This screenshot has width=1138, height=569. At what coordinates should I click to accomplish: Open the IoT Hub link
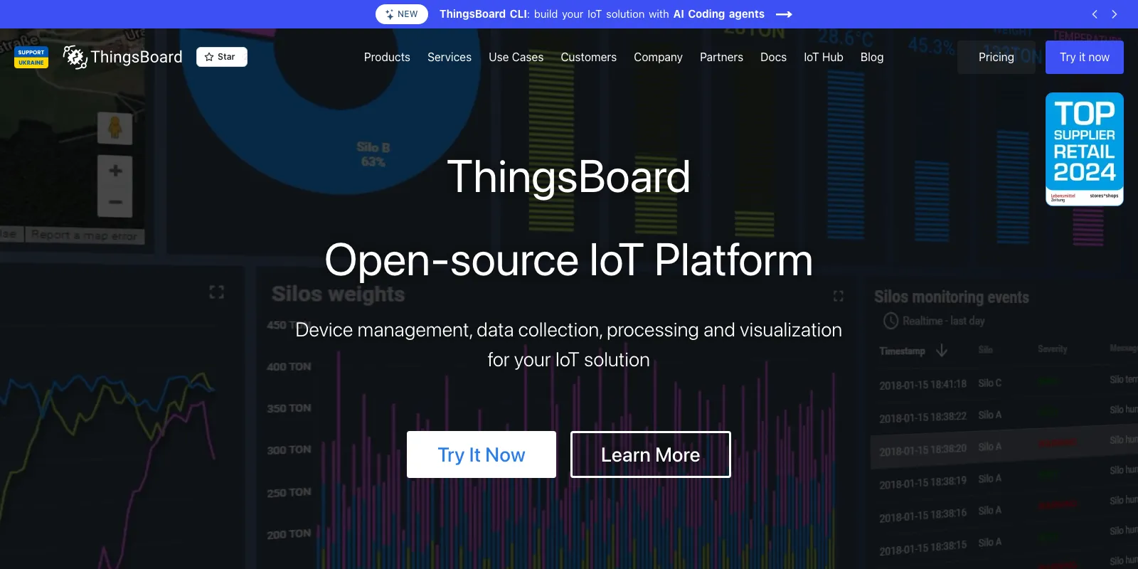(x=824, y=57)
